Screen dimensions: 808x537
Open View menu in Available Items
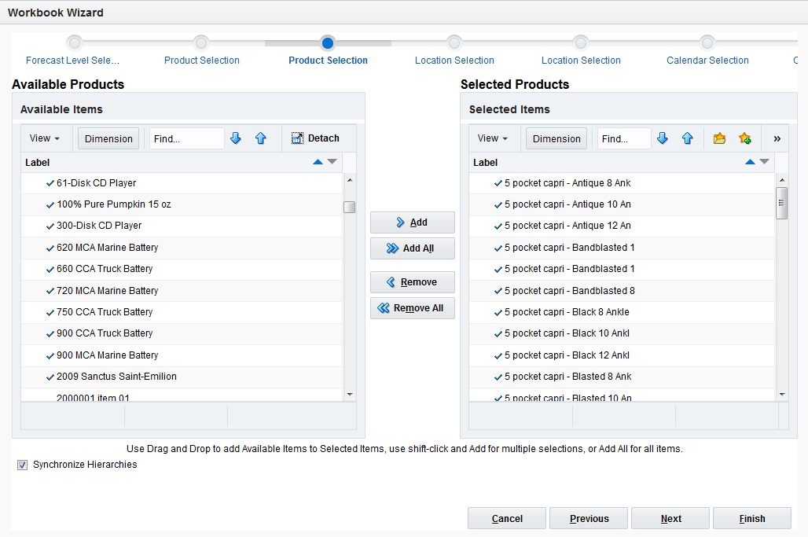pos(45,138)
